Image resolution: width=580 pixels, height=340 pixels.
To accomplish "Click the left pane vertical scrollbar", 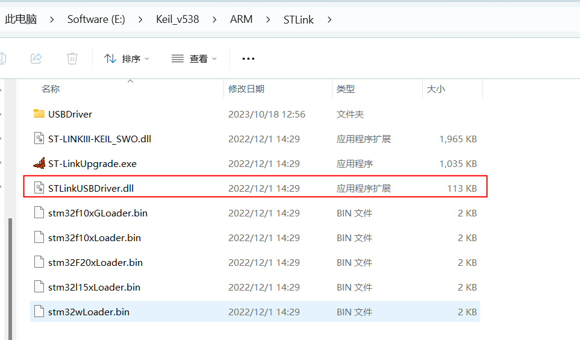I will [x=9, y=271].
